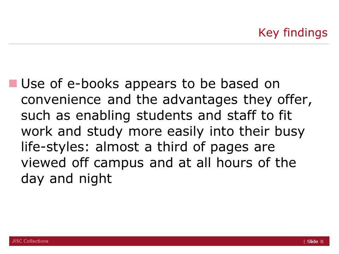
Task: Click the "JISC Collections" footer label
Action: point(30,241)
